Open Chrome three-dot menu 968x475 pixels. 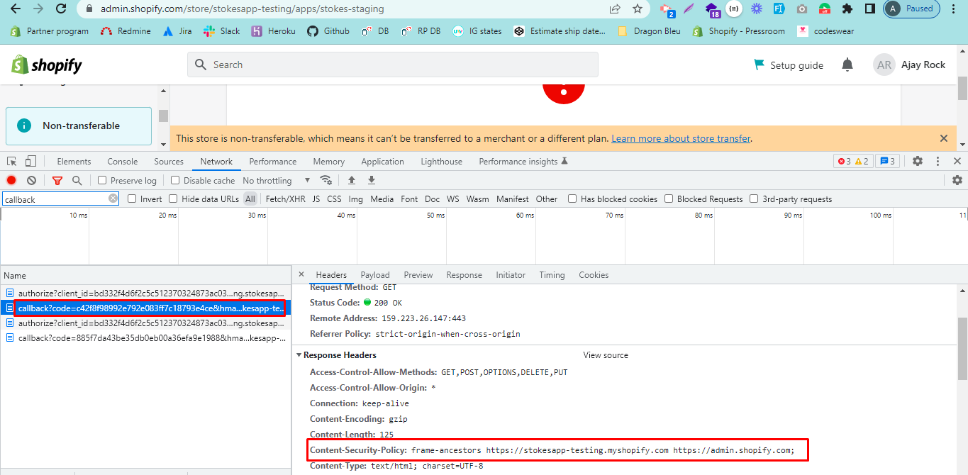955,9
